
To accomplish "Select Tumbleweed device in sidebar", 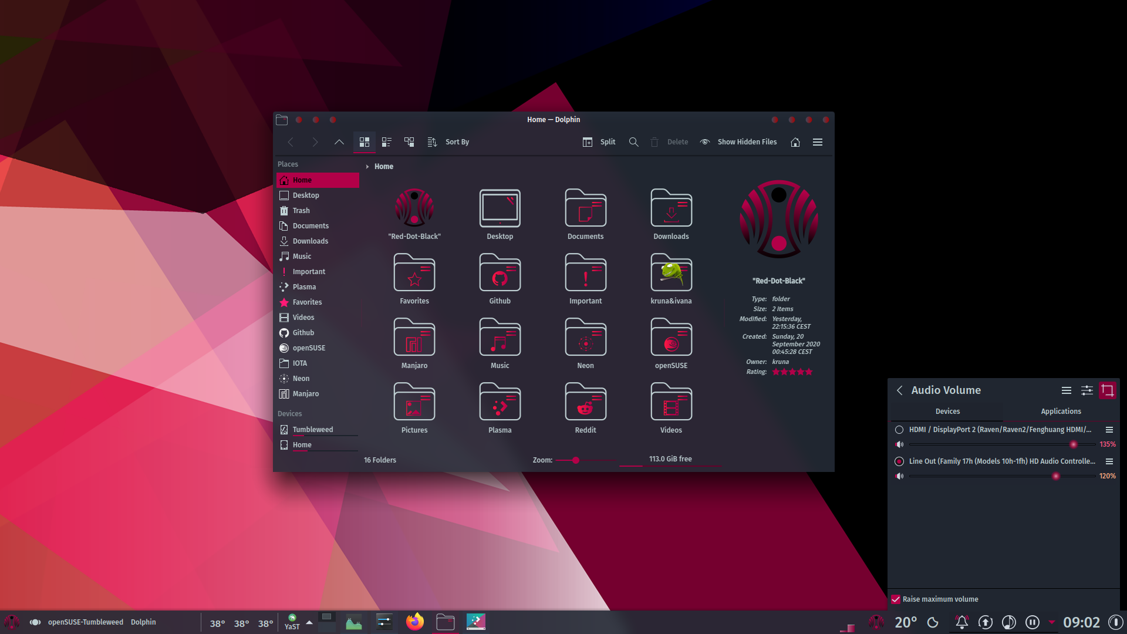I will pos(318,430).
